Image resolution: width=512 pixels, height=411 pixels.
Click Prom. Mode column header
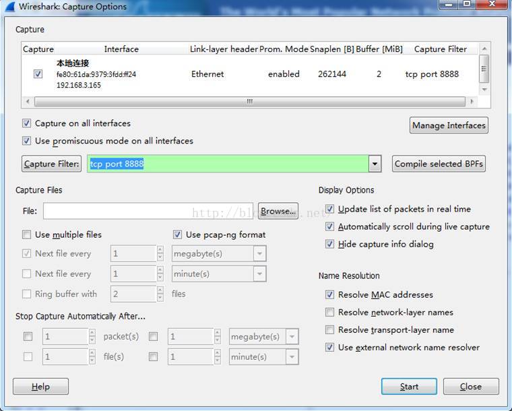(x=284, y=49)
